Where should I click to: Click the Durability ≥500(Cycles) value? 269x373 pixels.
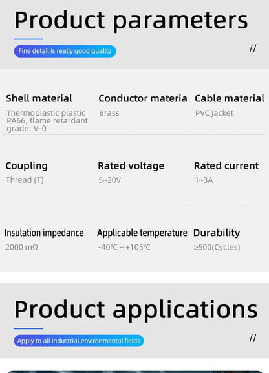[x=217, y=247]
